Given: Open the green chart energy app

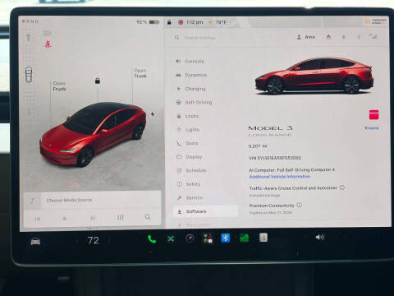Looking at the screenshot, I should point(245,238).
